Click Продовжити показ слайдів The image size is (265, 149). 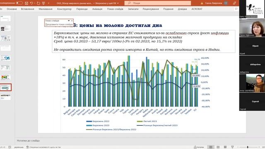click(59, 24)
